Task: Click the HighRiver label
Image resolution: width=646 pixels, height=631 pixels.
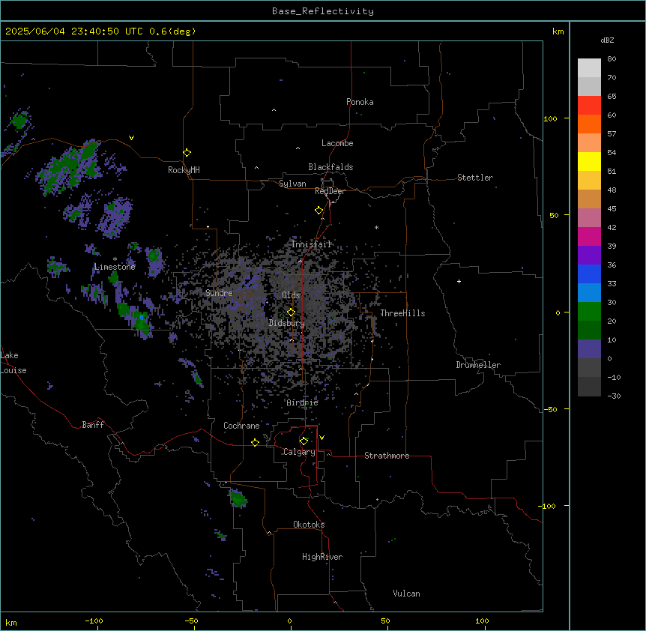Action: click(x=322, y=557)
